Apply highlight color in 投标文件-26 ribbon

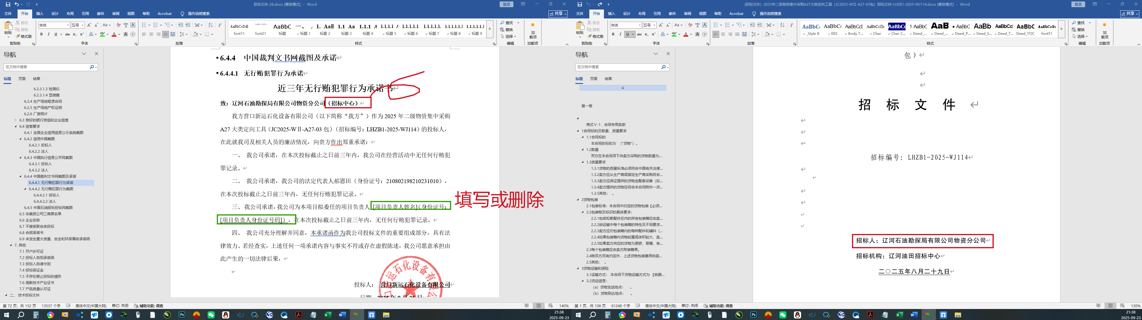pyautogui.click(x=102, y=34)
